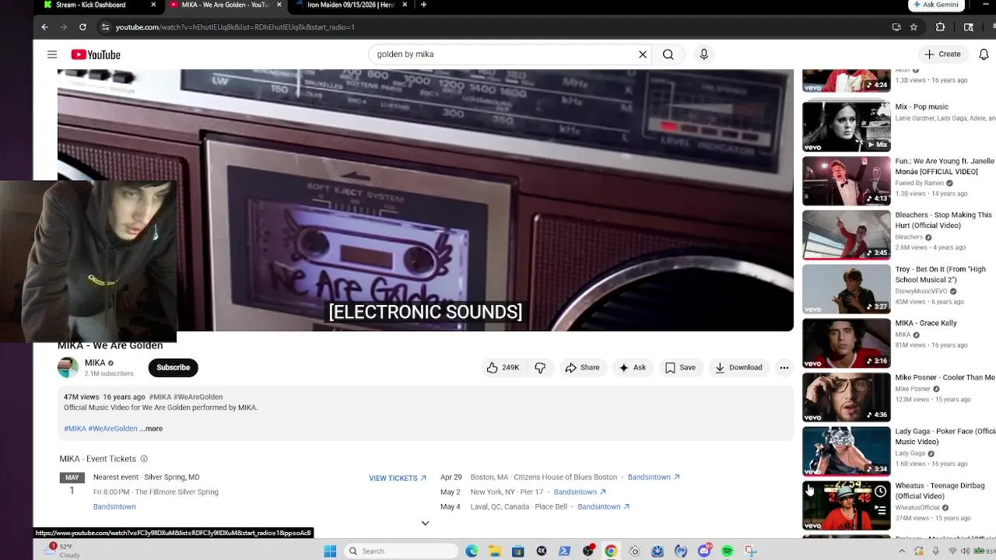Screen dimensions: 996x560
Task: Add Wheatus video to Watch Later
Action: pyautogui.click(x=880, y=492)
